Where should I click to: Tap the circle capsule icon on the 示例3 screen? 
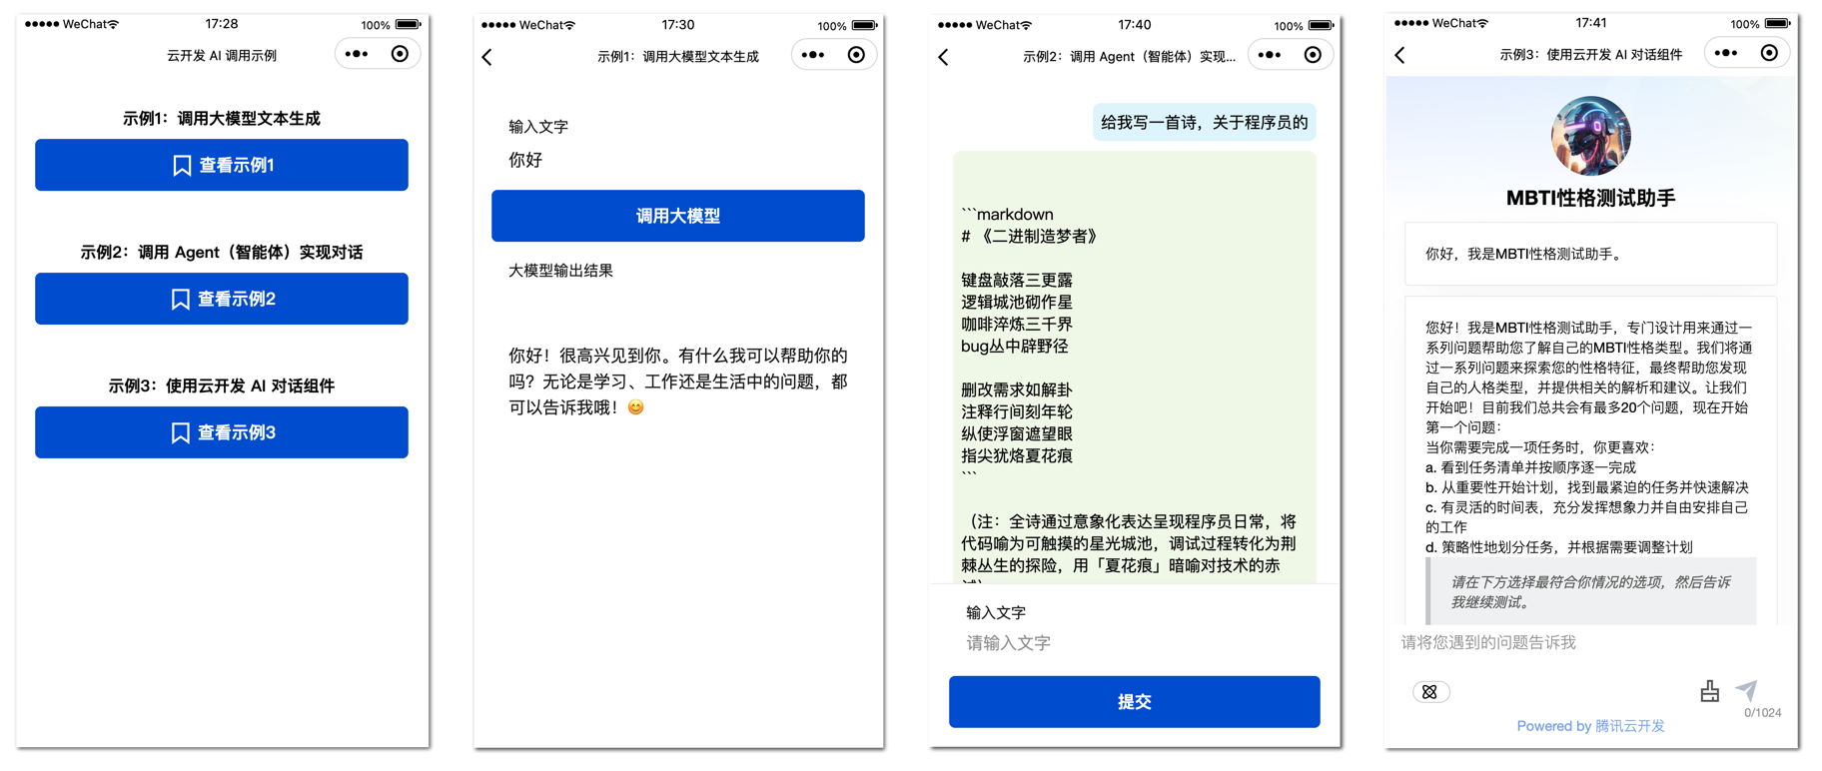[x=1769, y=53]
